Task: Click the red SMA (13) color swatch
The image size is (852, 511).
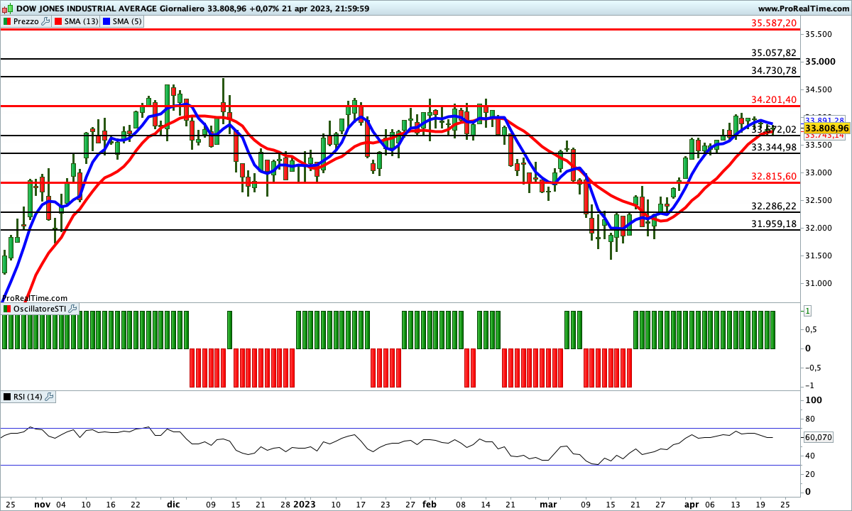Action: (x=58, y=21)
